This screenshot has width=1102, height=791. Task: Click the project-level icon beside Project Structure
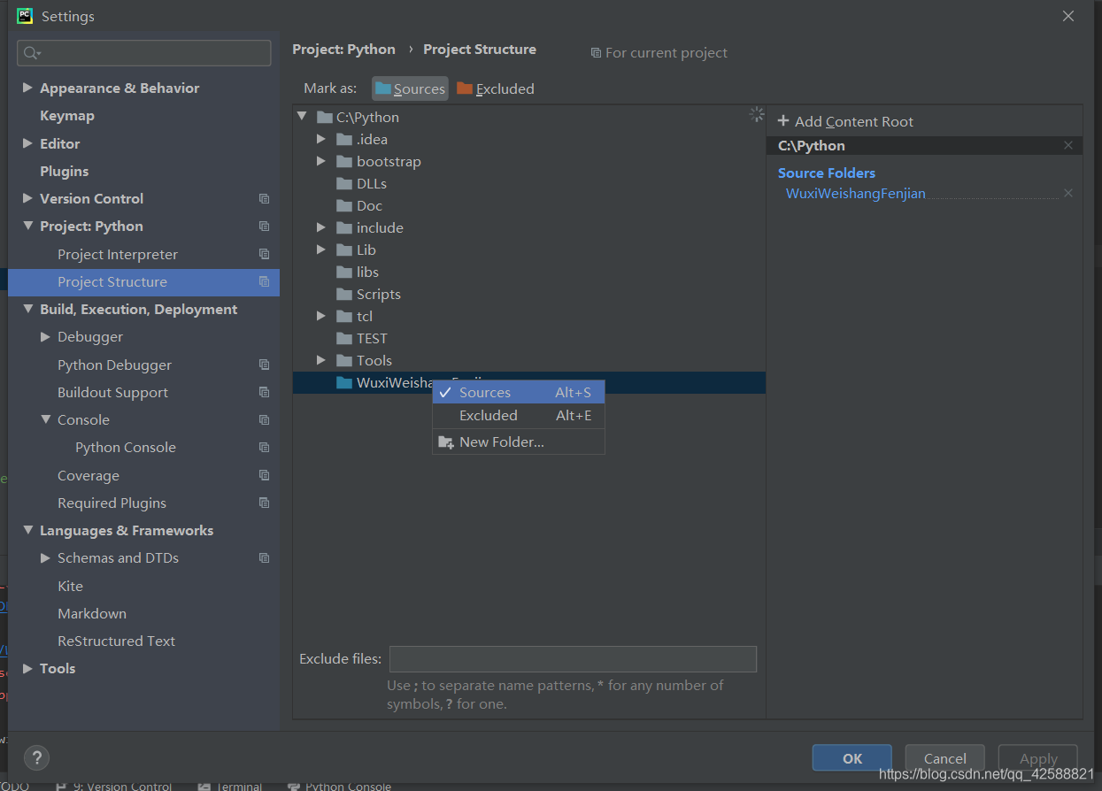click(264, 281)
